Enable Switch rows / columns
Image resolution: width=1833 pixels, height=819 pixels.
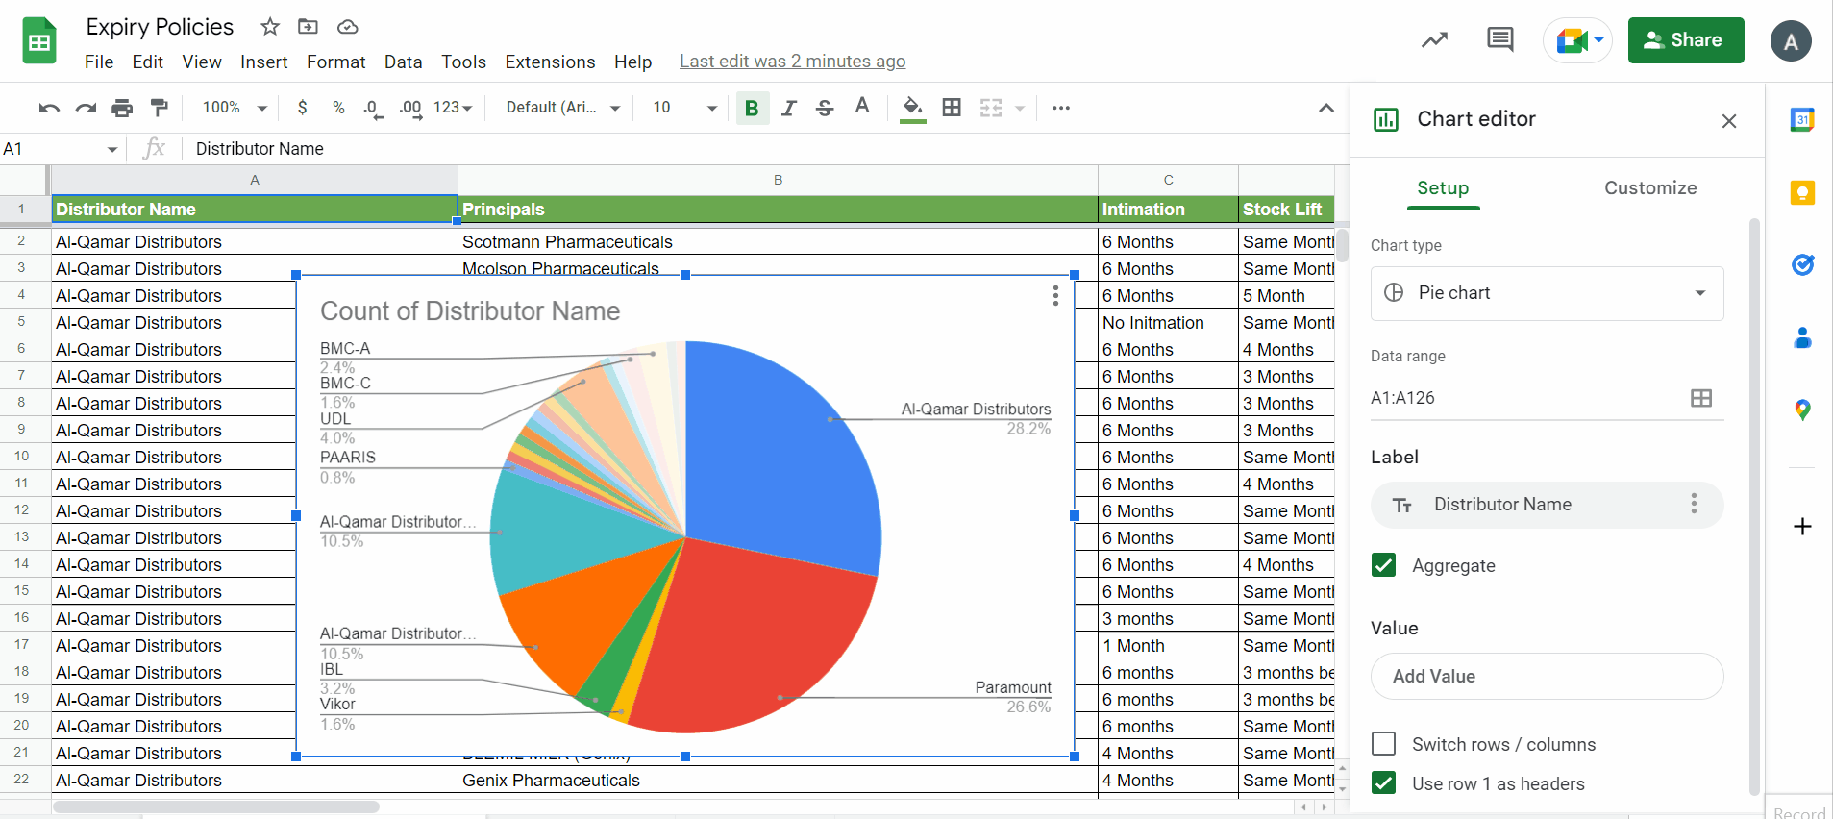(x=1384, y=744)
